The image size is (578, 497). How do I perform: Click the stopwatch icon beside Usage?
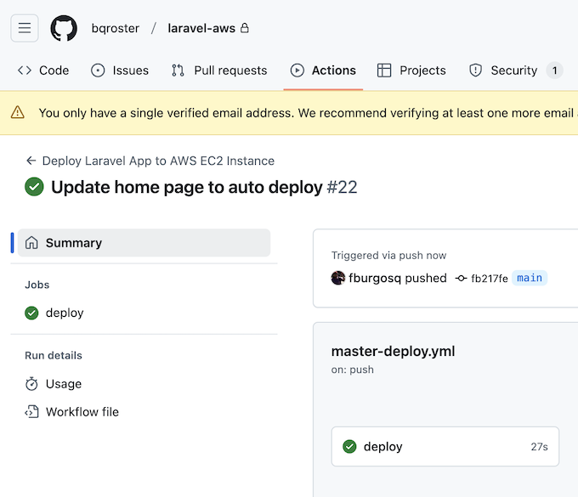(31, 384)
